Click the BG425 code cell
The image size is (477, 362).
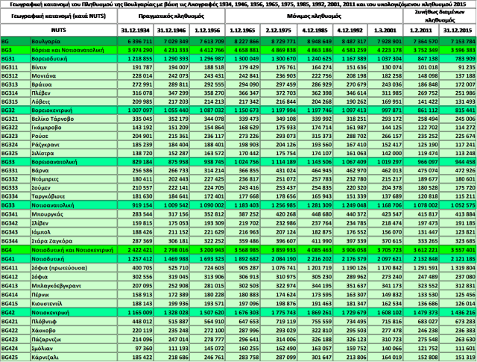click(x=15, y=356)
